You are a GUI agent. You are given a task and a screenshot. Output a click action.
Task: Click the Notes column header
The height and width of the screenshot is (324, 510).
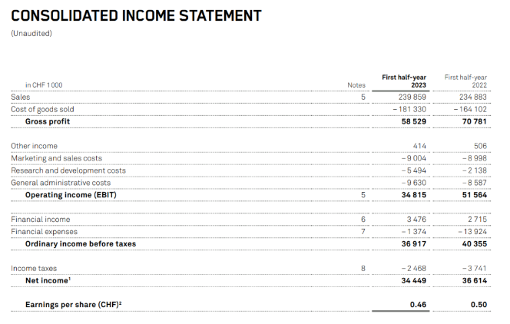[x=356, y=84]
